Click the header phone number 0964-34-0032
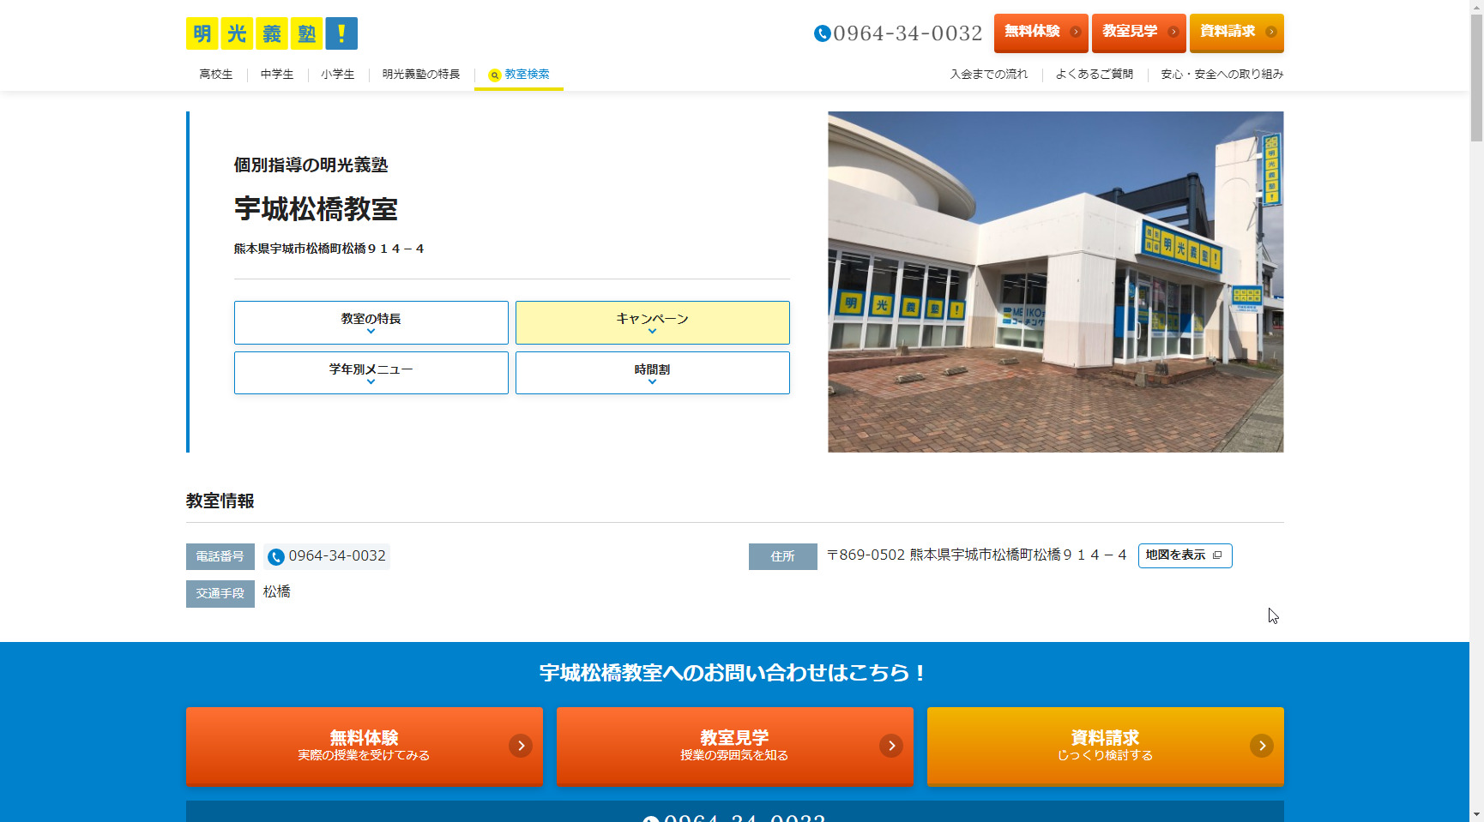1484x822 pixels. pyautogui.click(x=908, y=33)
